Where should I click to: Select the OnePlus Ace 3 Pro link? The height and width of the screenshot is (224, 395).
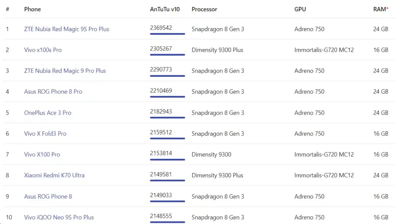(x=47, y=113)
